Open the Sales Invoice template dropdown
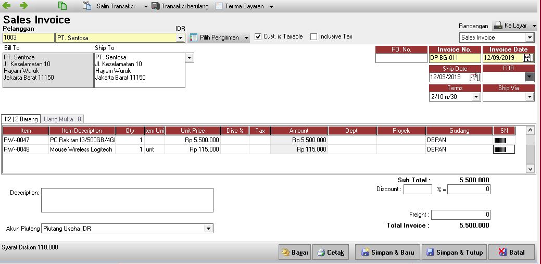 530,37
